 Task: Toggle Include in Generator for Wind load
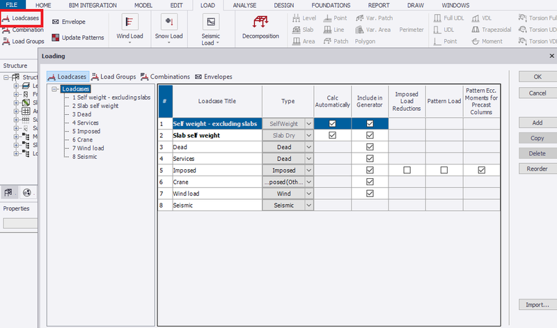coord(370,194)
